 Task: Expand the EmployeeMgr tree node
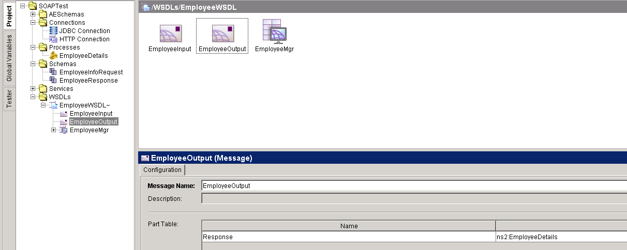coord(53,130)
